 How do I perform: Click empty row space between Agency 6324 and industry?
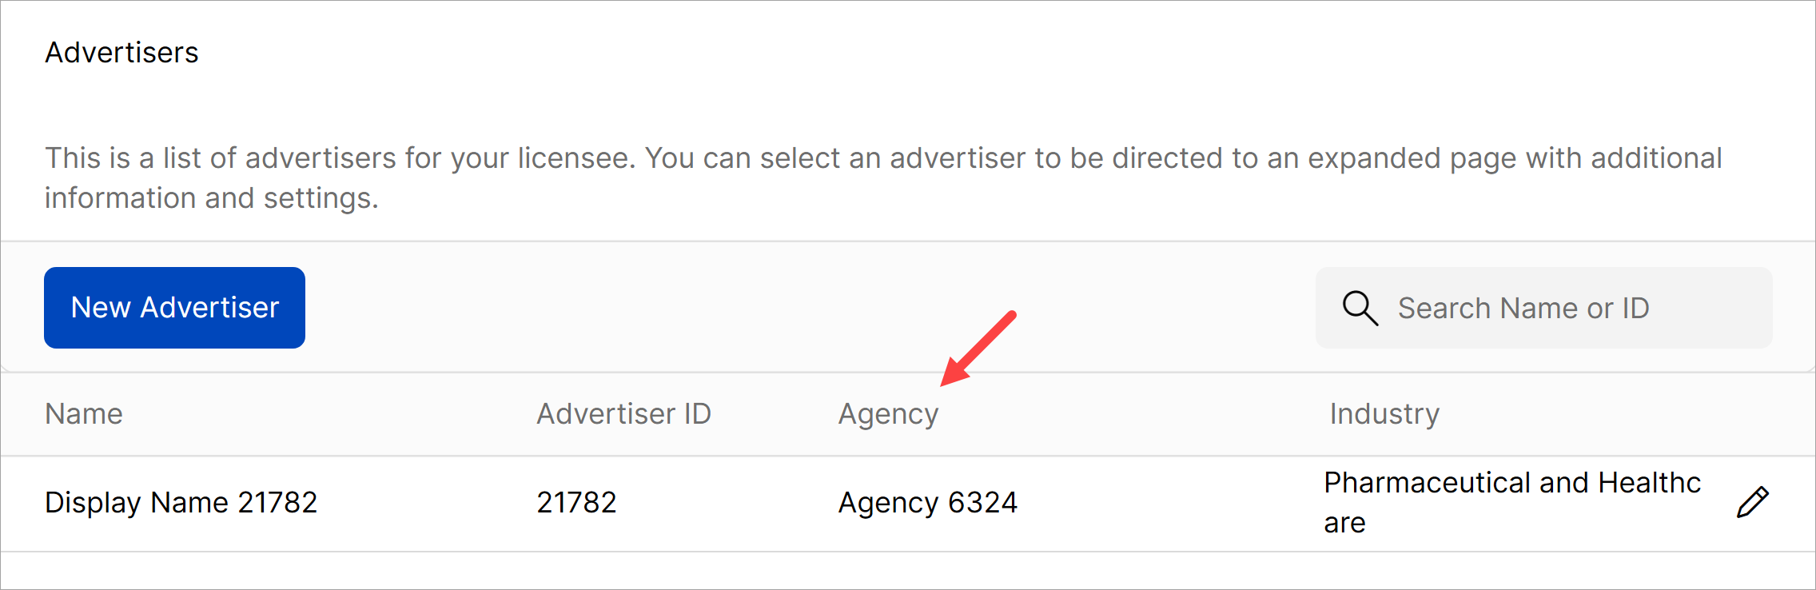pyautogui.click(x=1167, y=503)
